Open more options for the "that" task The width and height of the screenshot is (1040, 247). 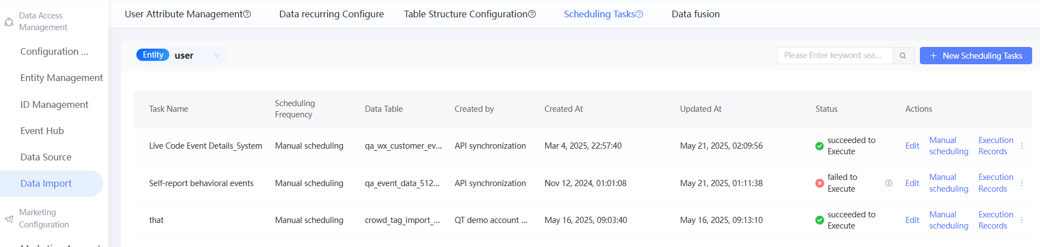pos(1022,220)
